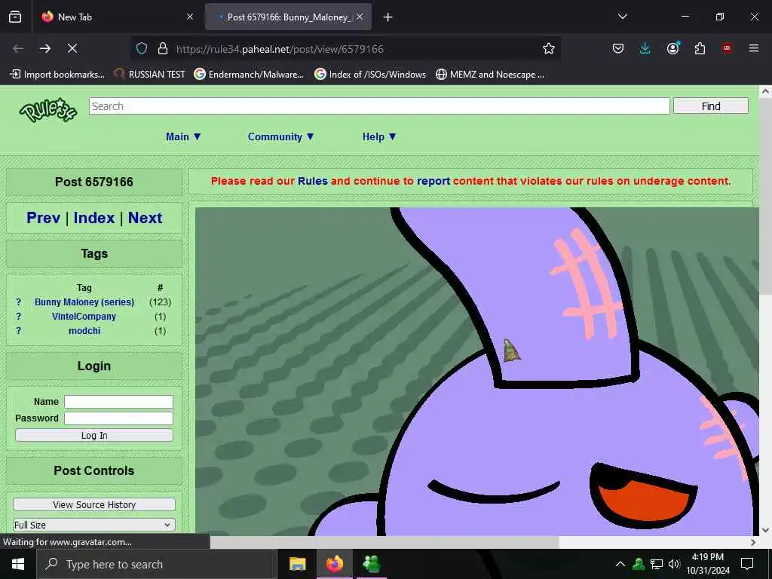Click the Log In button
The image size is (772, 579).
click(94, 435)
